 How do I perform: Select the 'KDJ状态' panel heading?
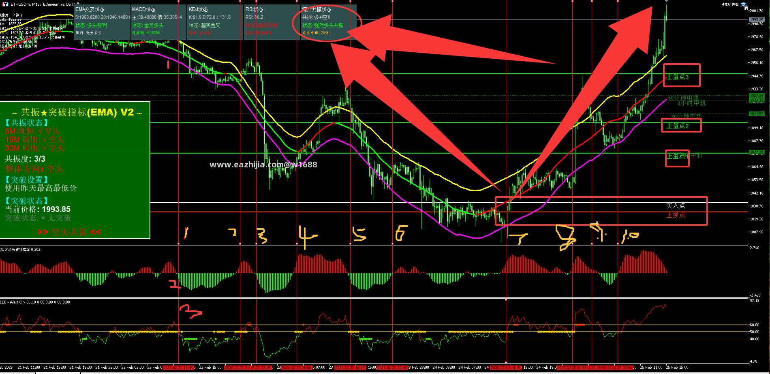point(198,9)
